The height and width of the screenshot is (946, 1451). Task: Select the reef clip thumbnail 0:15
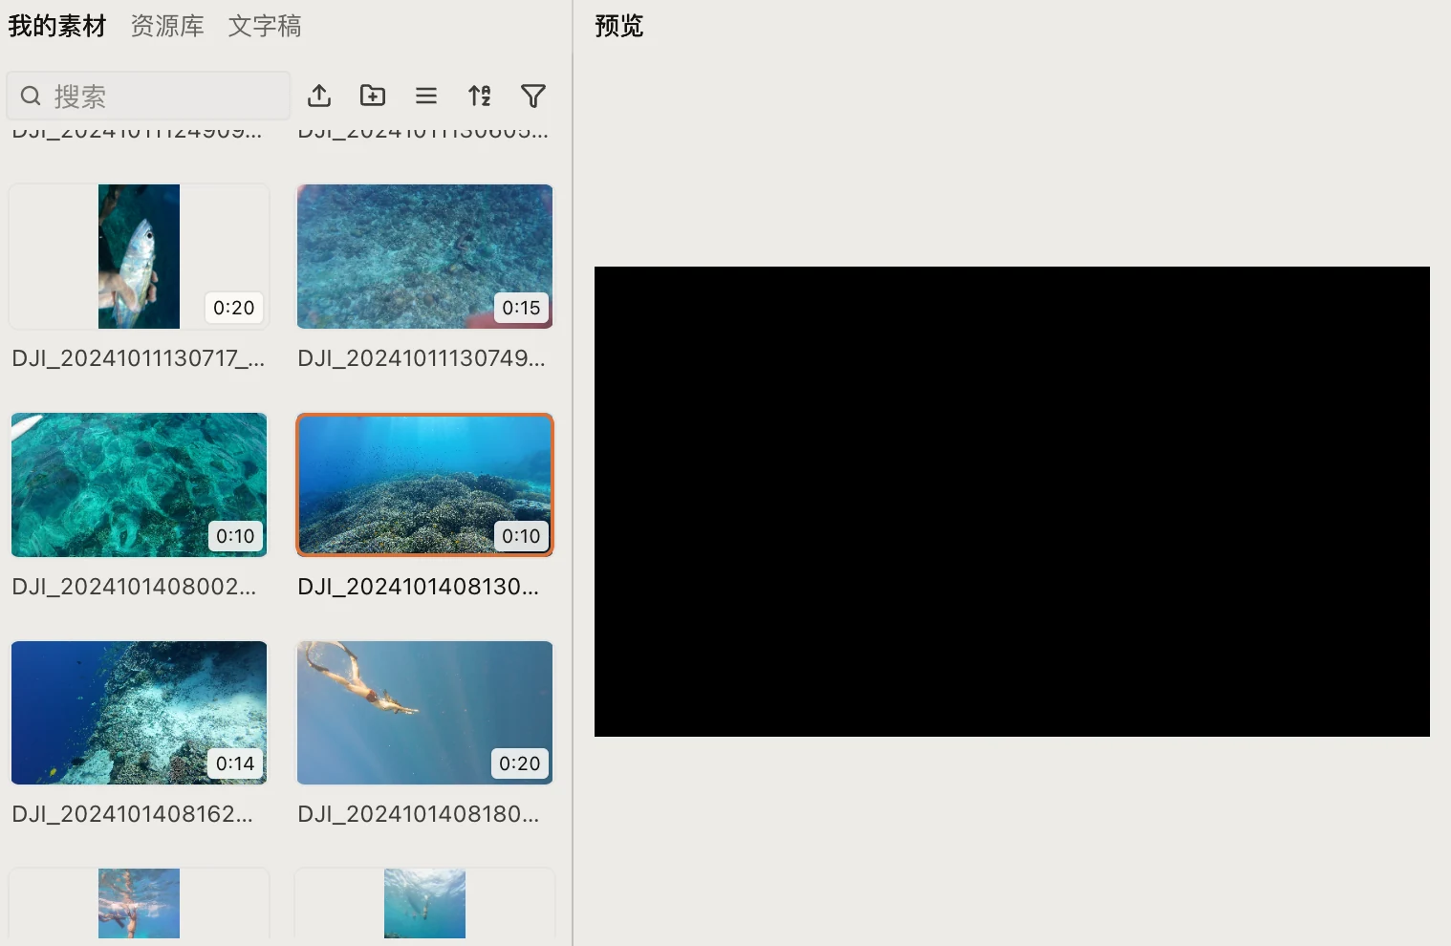coord(424,256)
